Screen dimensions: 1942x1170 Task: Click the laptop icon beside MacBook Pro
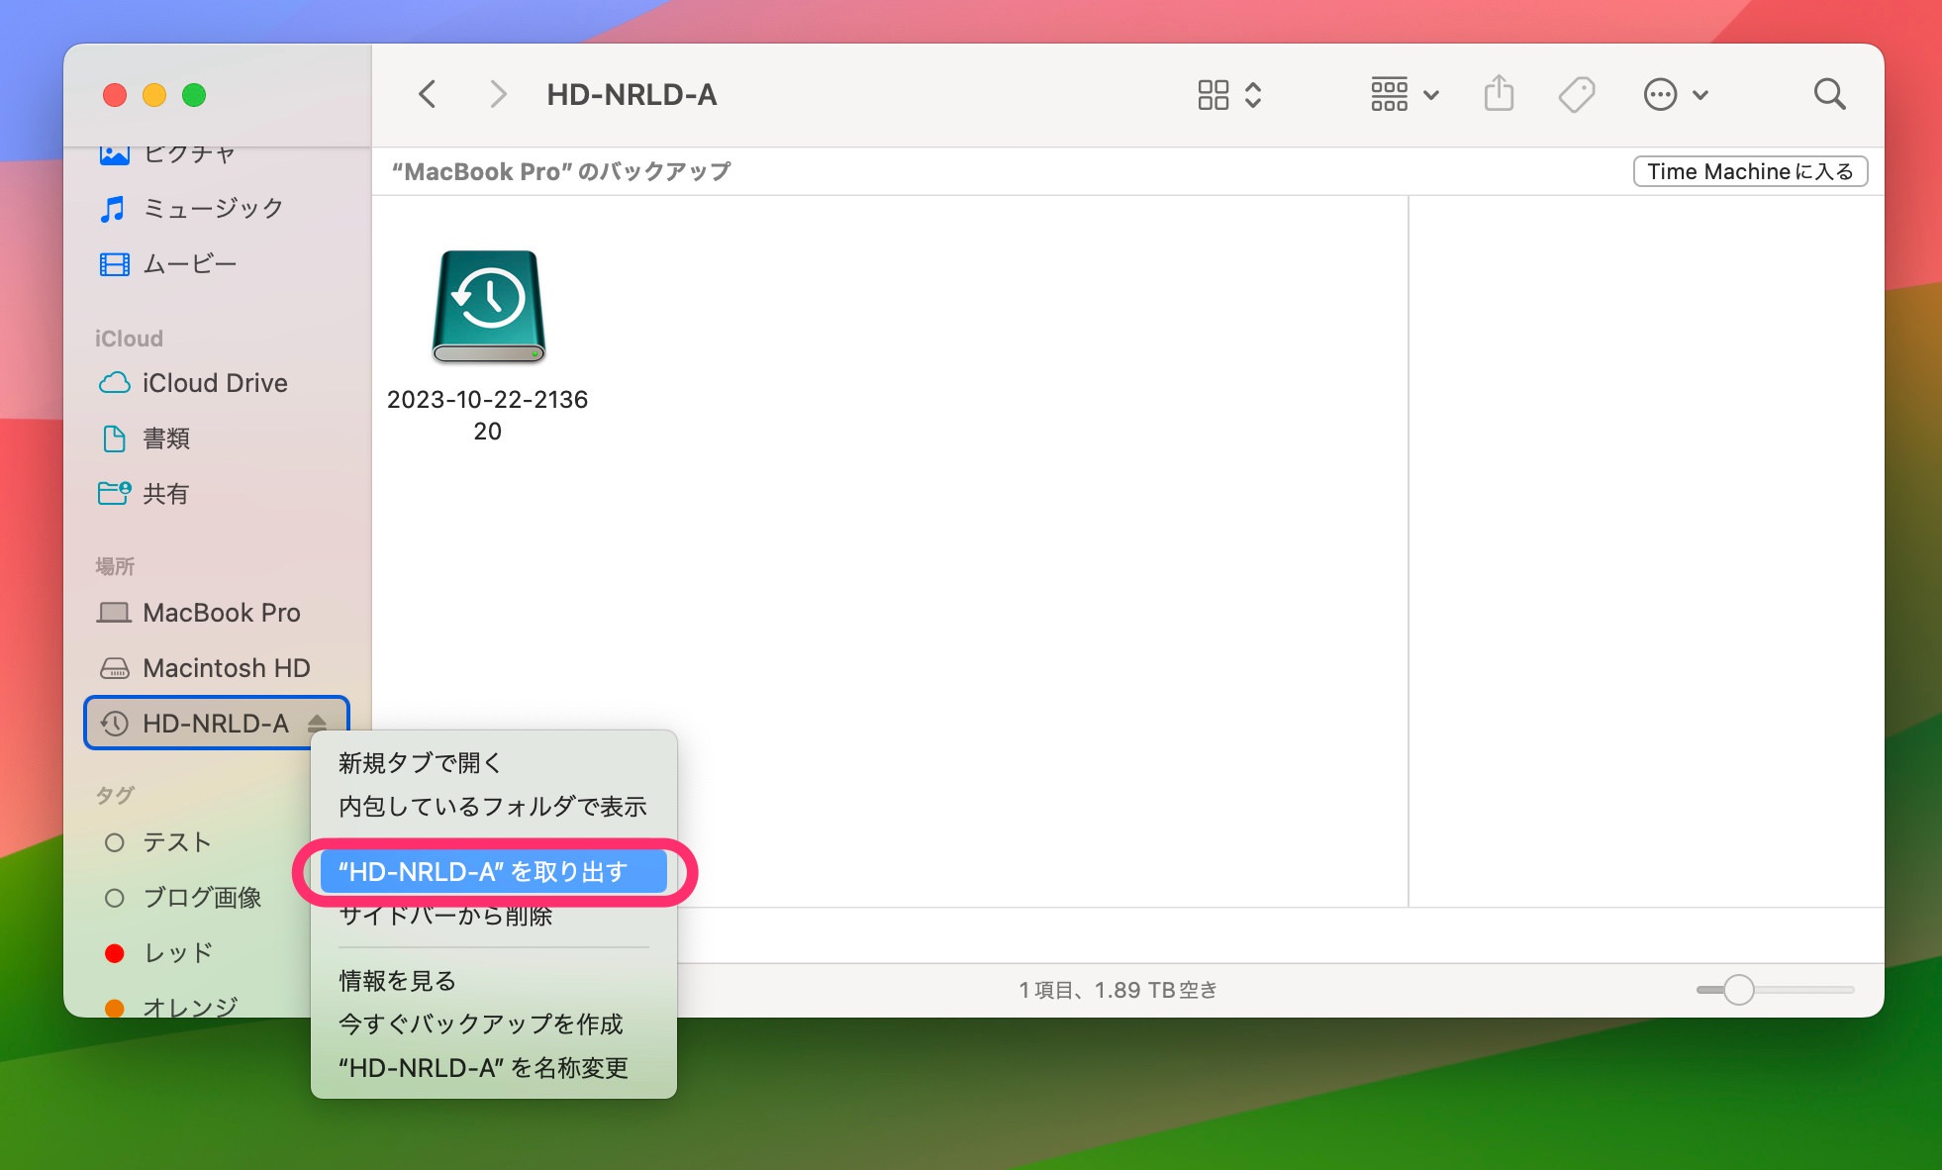pyautogui.click(x=114, y=613)
